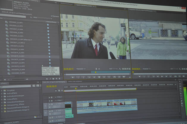Go to Out point in the Source monitor
Viewport: 187px width, 124px height.
[109, 77]
